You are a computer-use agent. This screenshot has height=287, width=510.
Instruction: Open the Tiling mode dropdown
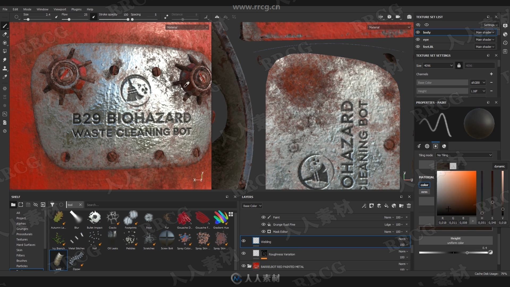coord(464,155)
